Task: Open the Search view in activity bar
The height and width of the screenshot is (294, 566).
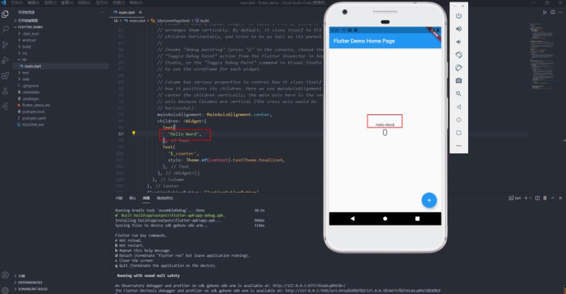Action: 5,29
